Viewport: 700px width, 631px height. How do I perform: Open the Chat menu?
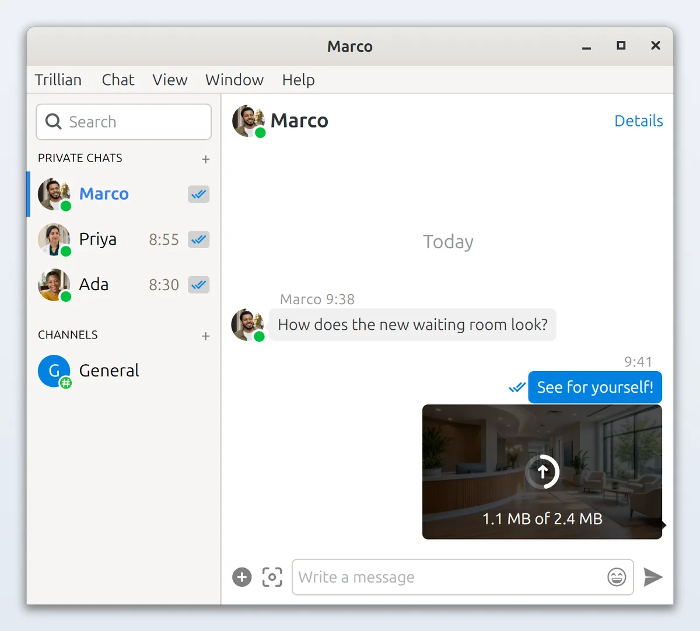coord(118,80)
